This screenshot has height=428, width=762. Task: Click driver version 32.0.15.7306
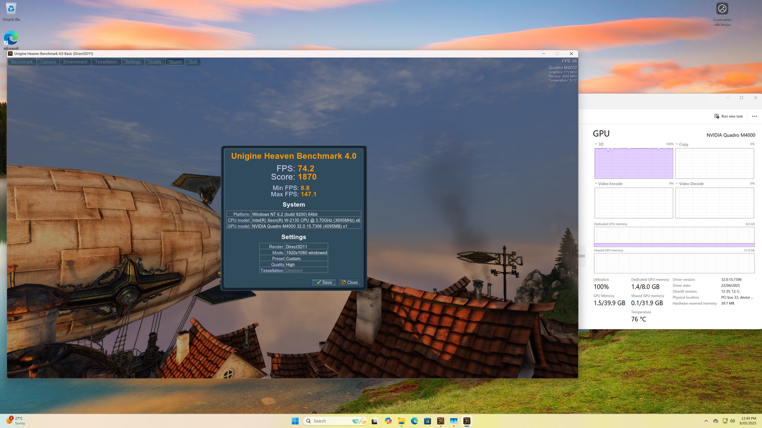coord(731,280)
